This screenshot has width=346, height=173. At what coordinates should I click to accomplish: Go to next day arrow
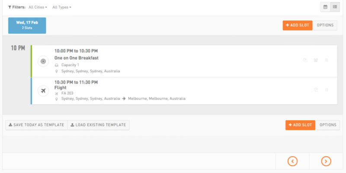(326, 161)
